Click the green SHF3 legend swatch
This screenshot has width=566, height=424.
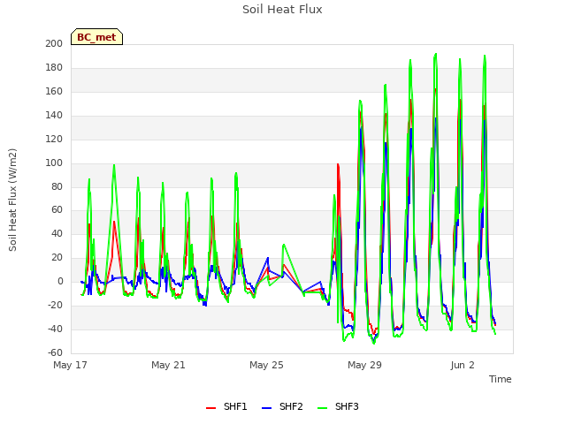coord(322,408)
